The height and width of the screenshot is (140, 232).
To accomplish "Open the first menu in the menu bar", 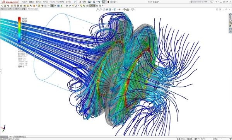I will click(x=25, y=2).
